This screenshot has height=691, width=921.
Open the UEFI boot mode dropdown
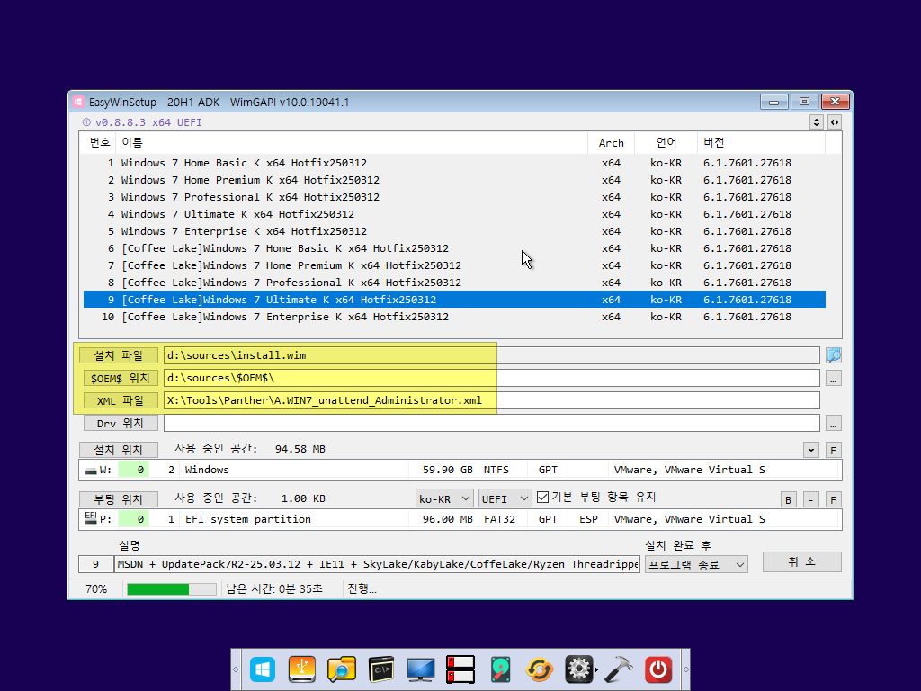(505, 498)
